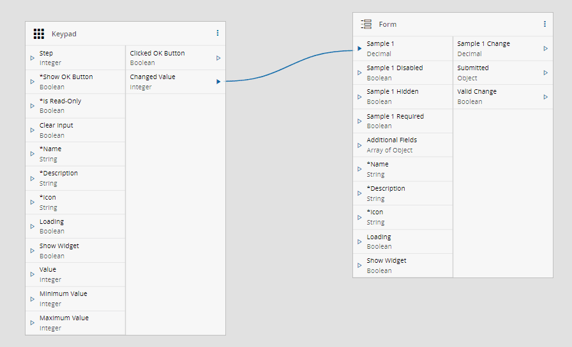
Task: Click the Form widget list icon
Action: pos(366,24)
